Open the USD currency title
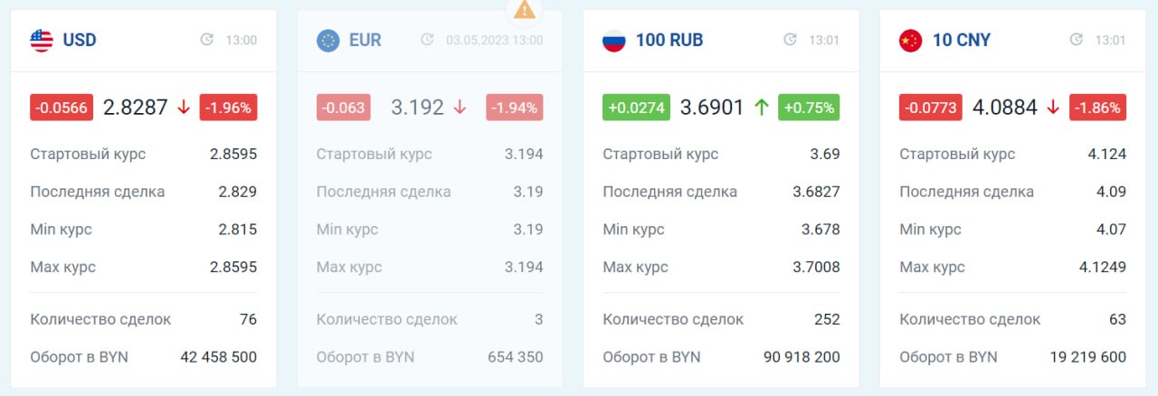This screenshot has width=1158, height=396. [80, 40]
